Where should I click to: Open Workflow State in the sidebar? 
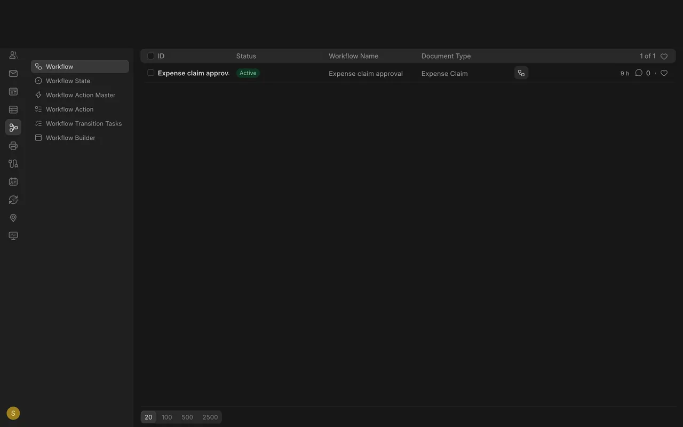[x=80, y=81]
